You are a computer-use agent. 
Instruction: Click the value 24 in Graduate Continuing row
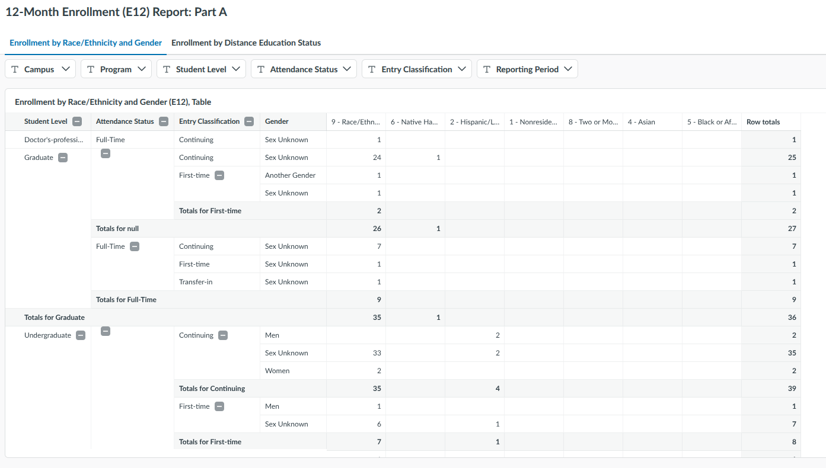(x=377, y=158)
